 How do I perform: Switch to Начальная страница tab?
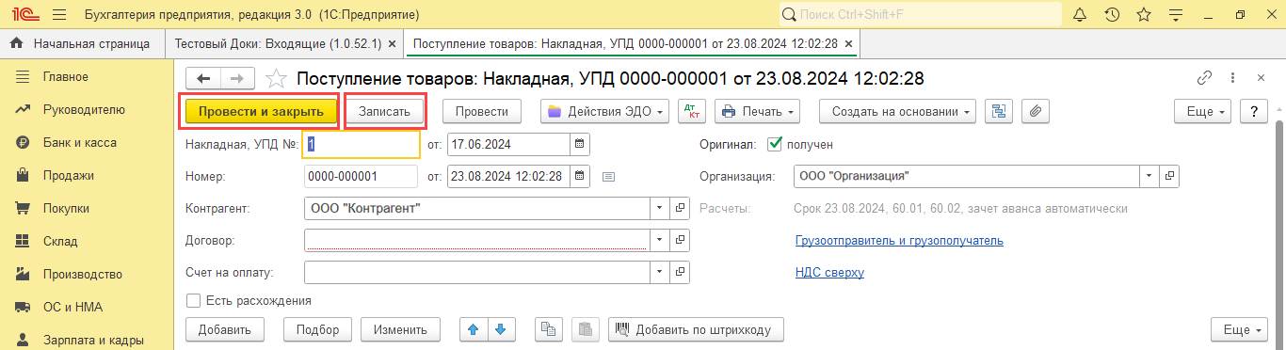(x=81, y=43)
